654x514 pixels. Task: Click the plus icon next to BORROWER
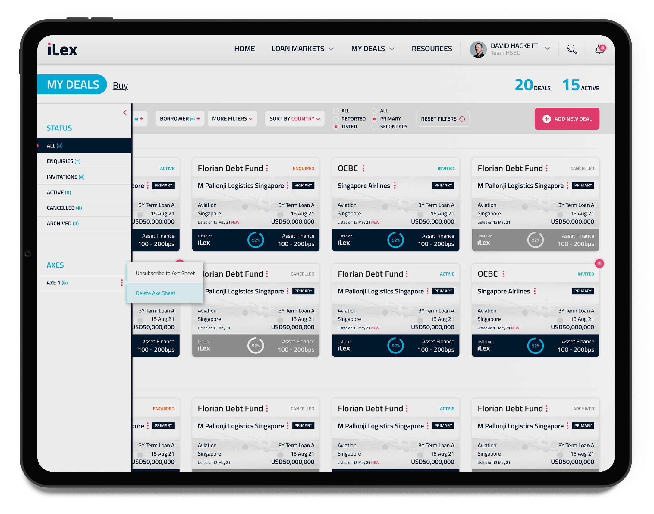pyautogui.click(x=198, y=119)
